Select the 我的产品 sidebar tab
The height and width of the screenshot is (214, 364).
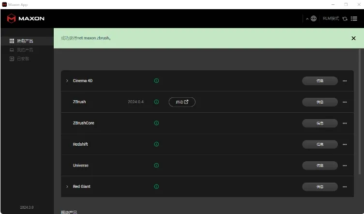click(27, 50)
